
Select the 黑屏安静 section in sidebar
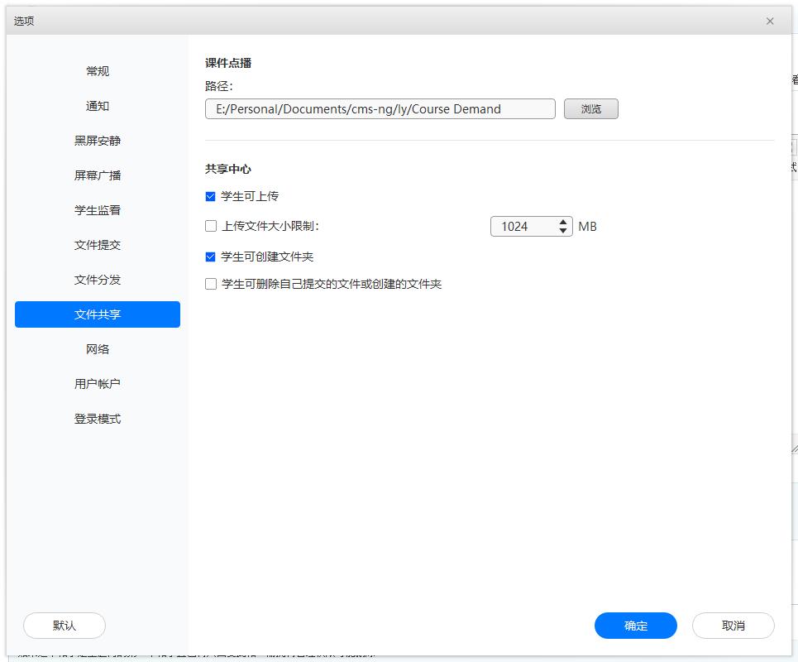(x=97, y=140)
